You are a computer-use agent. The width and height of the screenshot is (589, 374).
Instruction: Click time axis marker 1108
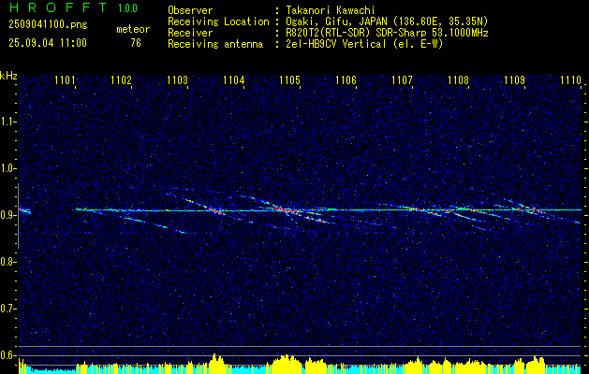(458, 79)
